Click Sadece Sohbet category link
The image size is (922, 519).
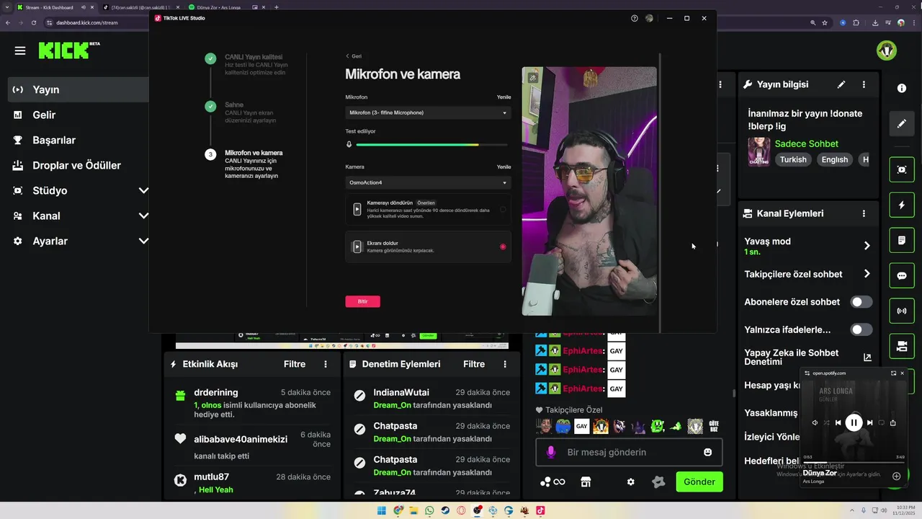click(x=807, y=143)
